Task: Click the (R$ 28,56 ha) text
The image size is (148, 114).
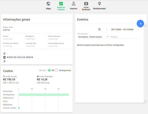Action: 43,83
